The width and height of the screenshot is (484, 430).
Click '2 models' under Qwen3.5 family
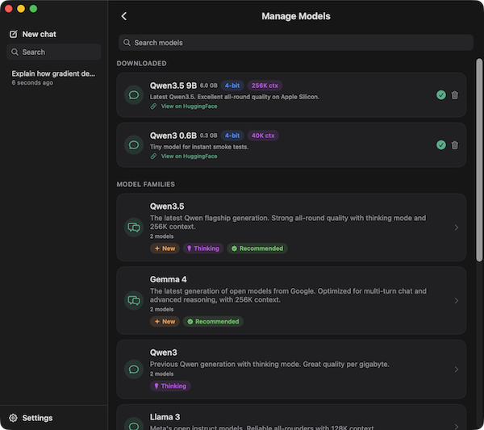coord(162,236)
